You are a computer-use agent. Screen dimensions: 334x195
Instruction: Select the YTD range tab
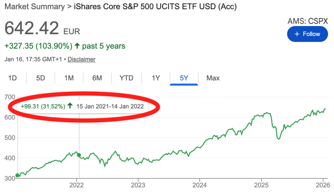coord(126,78)
